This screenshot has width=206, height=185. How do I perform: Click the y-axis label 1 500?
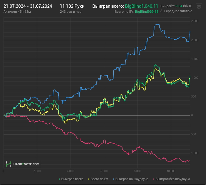point(195,59)
